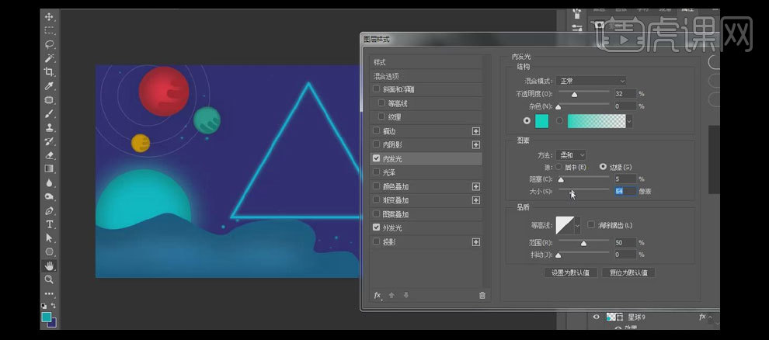Select the Magic Wand tool
The image size is (769, 340).
click(x=49, y=58)
